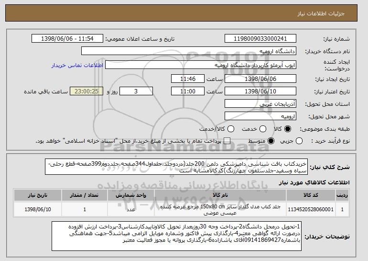368x261 pixels.
Task: Click the اطلاعات کالاهای مورد نیاز section heading
Action: pyautogui.click(x=314, y=182)
